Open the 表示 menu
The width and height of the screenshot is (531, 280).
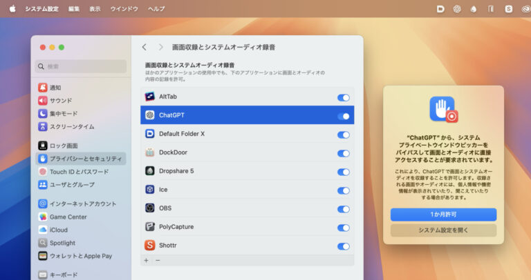tap(95, 9)
